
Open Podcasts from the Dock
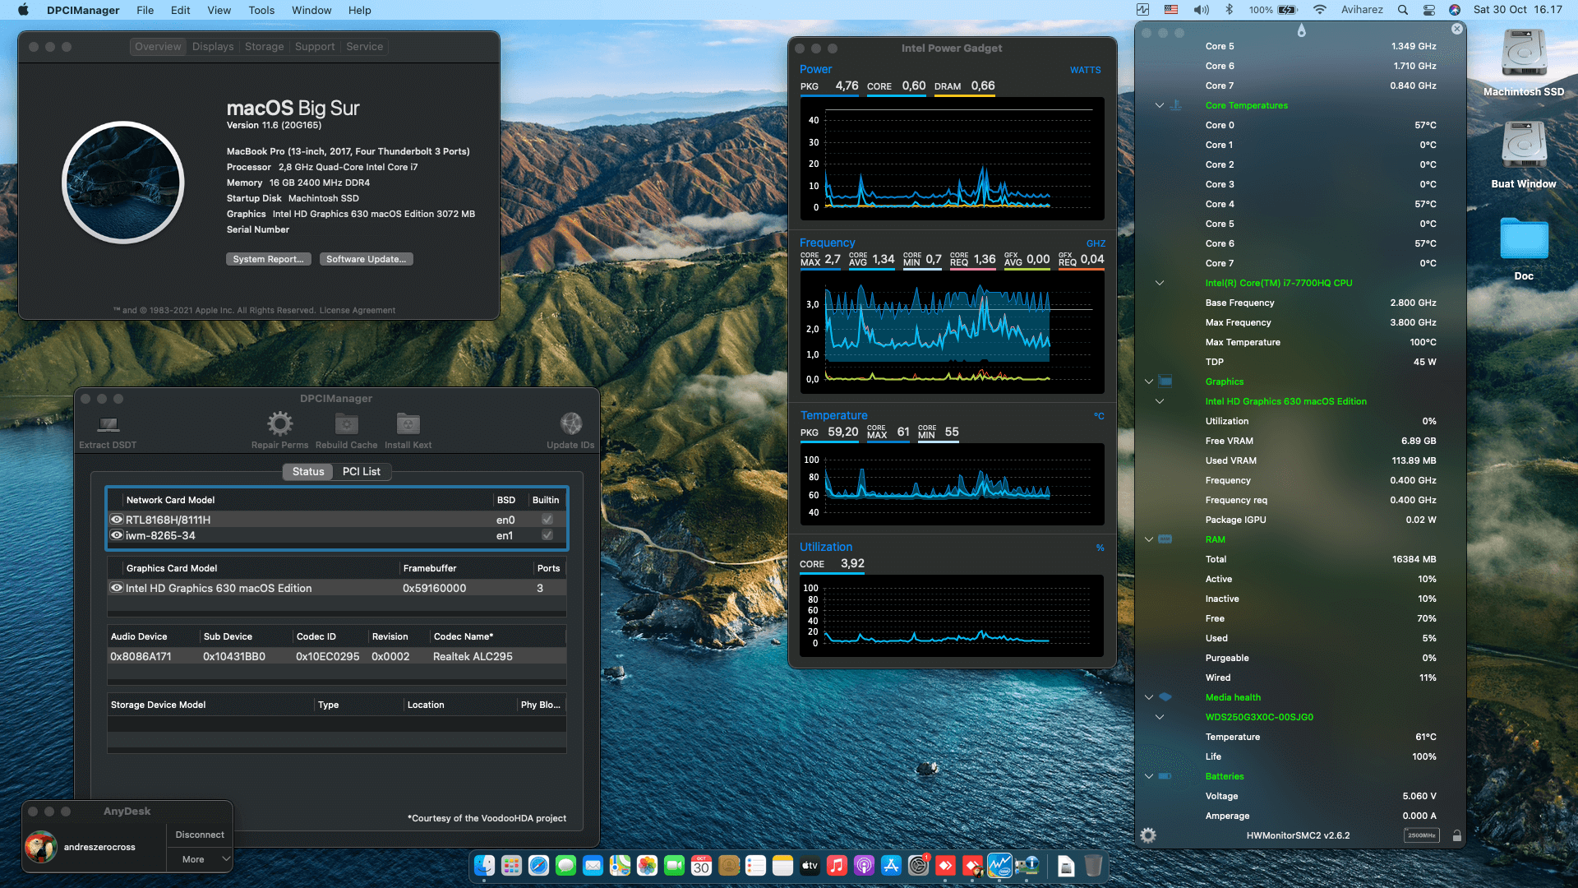pos(864,865)
